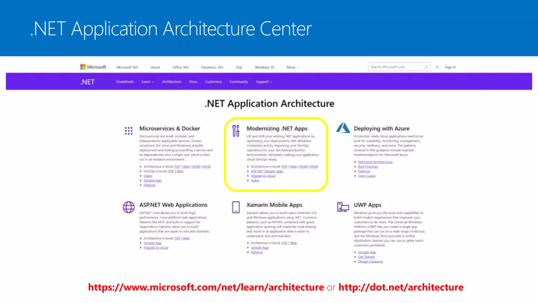Open Community in .NET bar
This screenshot has height=303, width=538.
pos(239,82)
